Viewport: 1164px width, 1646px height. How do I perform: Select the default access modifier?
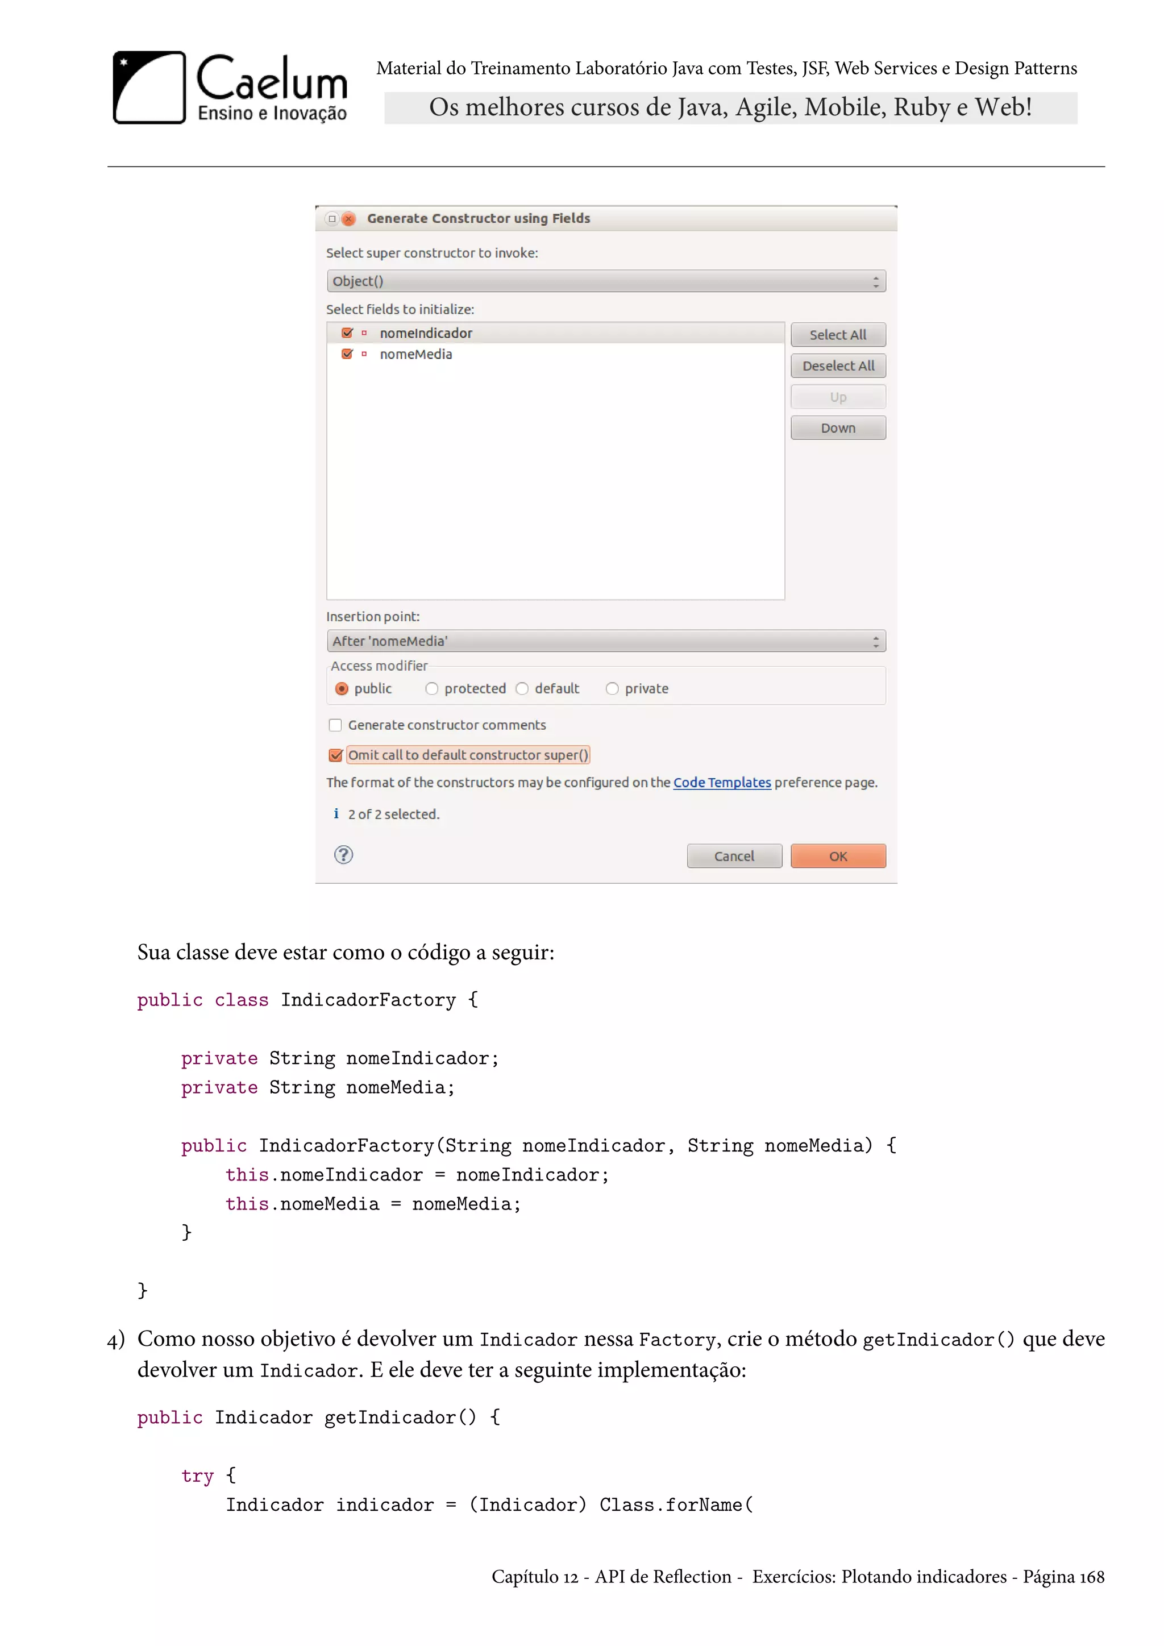point(522,688)
